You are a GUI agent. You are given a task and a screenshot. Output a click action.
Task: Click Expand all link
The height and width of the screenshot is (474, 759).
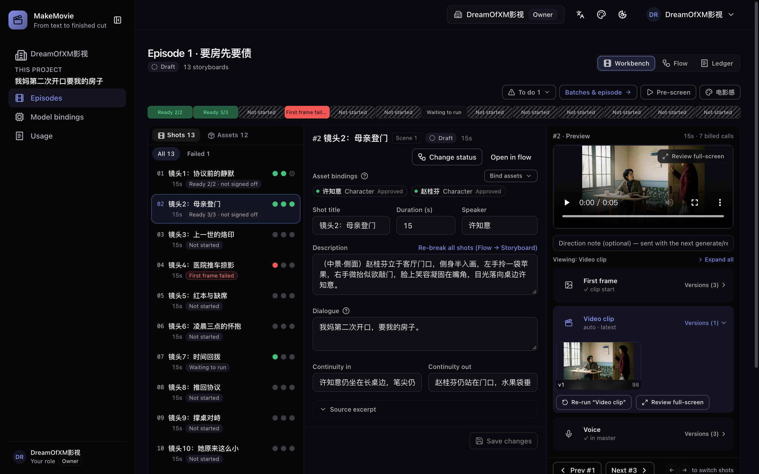(x=716, y=259)
